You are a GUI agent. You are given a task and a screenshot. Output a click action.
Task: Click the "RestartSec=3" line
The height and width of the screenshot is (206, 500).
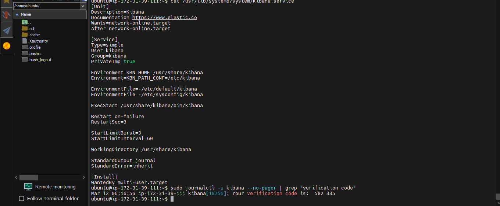point(109,122)
